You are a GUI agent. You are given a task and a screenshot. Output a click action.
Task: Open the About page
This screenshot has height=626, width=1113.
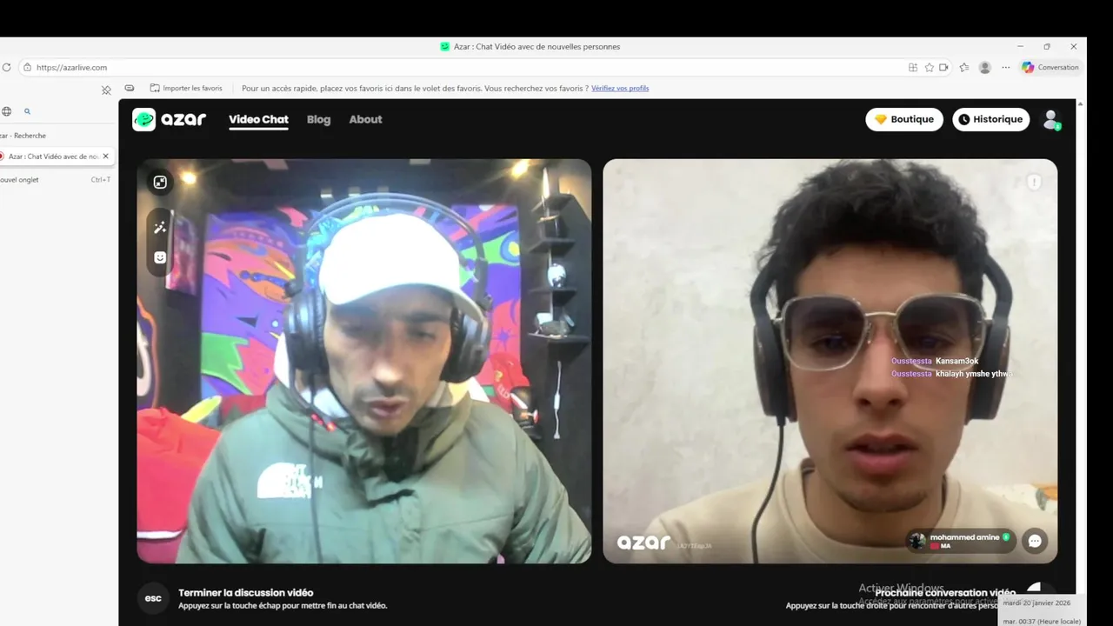pyautogui.click(x=365, y=120)
